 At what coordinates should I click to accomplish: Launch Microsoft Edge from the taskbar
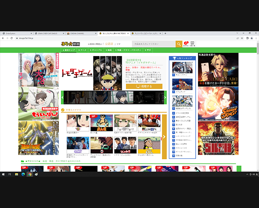23,174
